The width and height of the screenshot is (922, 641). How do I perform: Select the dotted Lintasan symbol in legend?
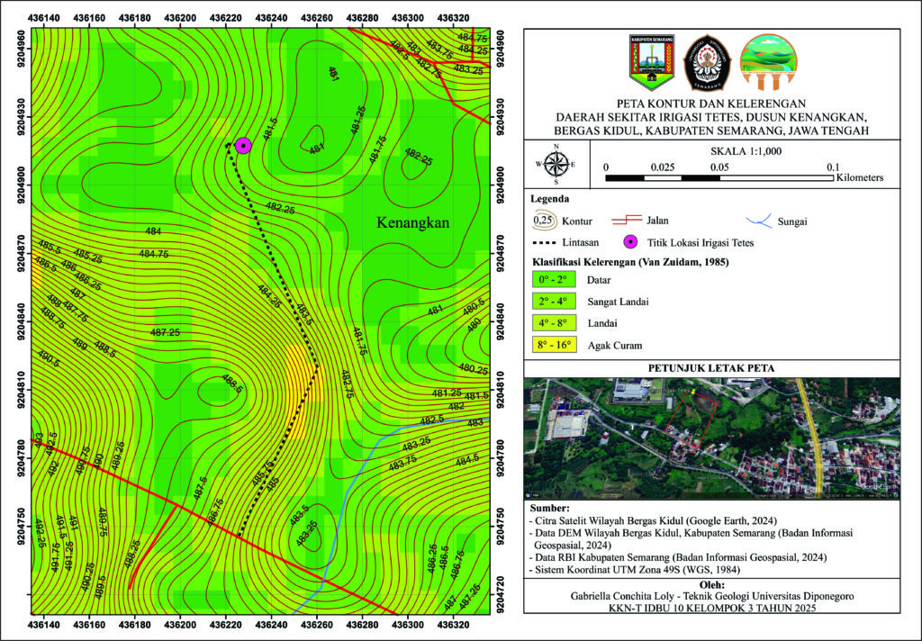[x=544, y=242]
